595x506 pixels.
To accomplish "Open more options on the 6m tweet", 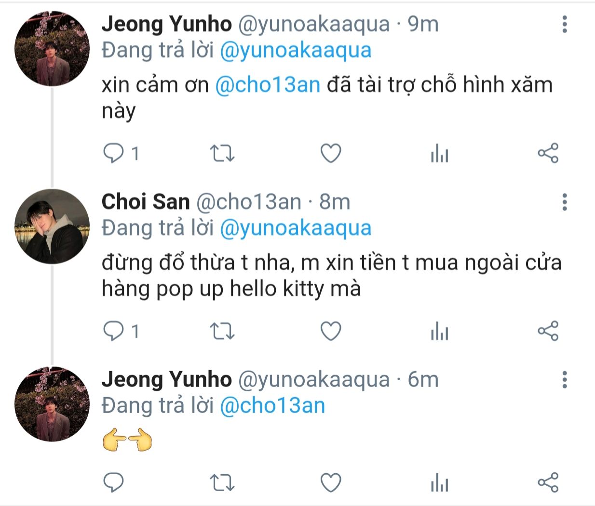I will click(x=564, y=380).
